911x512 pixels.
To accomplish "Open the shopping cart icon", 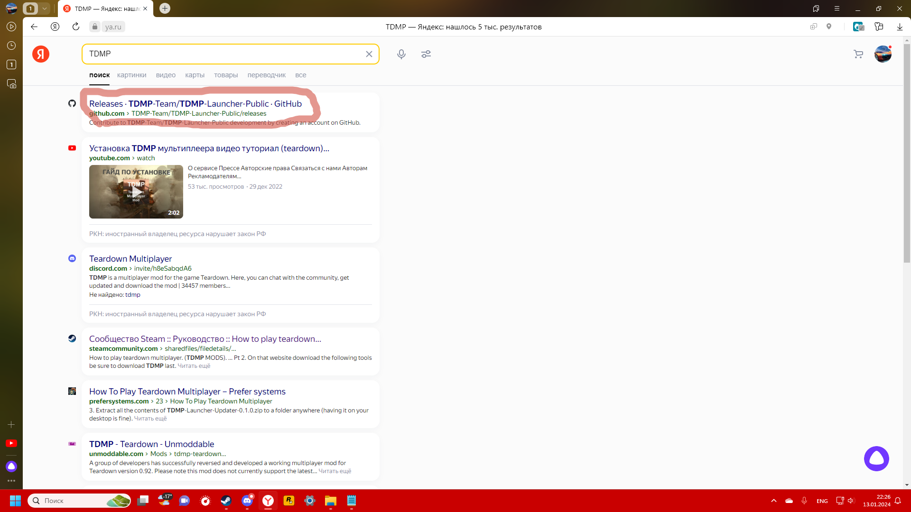I will (858, 54).
